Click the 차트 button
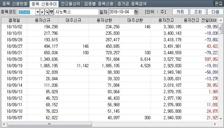 point(180,12)
